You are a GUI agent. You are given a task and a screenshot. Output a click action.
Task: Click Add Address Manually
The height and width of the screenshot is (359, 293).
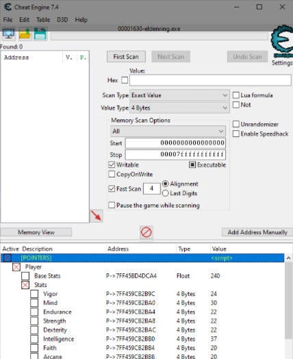tap(257, 232)
